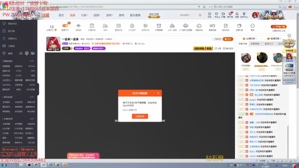Click the user avatar in header
This screenshot has height=168, width=299.
pyautogui.click(x=255, y=15)
